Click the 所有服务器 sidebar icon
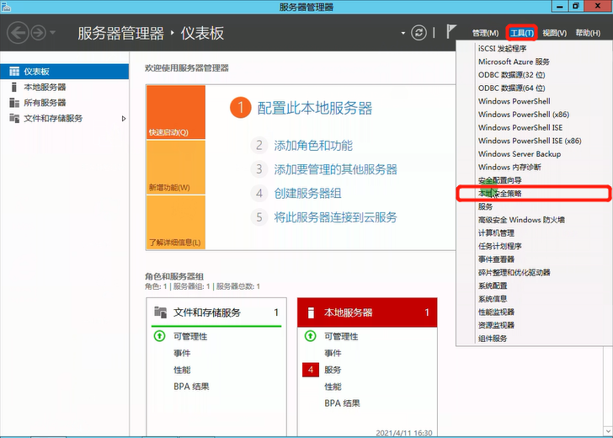The height and width of the screenshot is (438, 613). 14,103
